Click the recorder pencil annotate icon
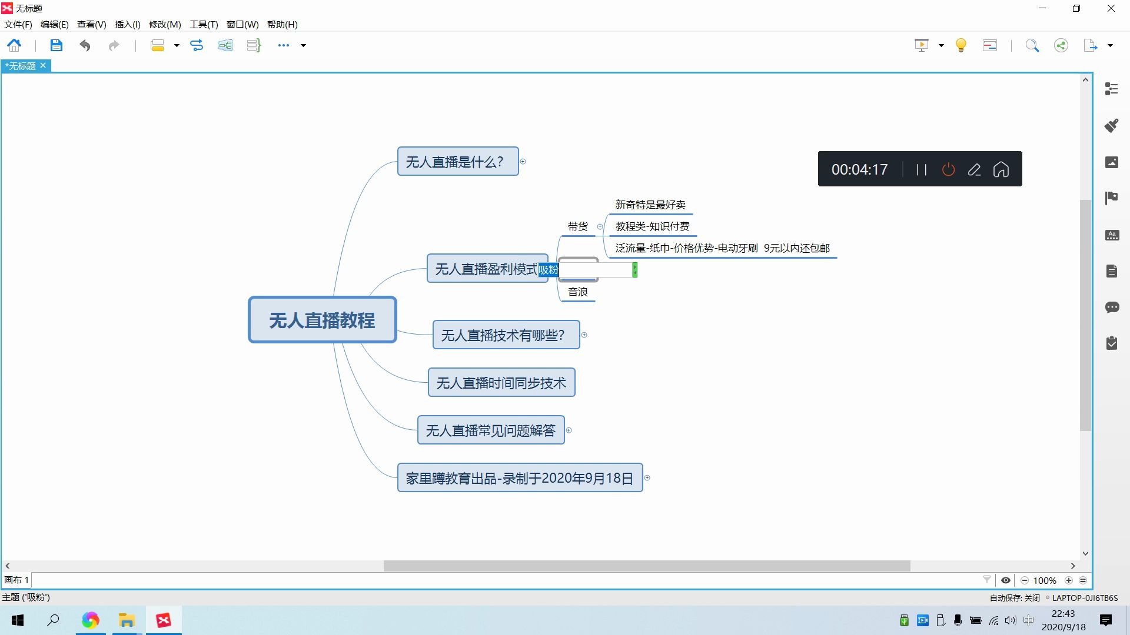 974,169
